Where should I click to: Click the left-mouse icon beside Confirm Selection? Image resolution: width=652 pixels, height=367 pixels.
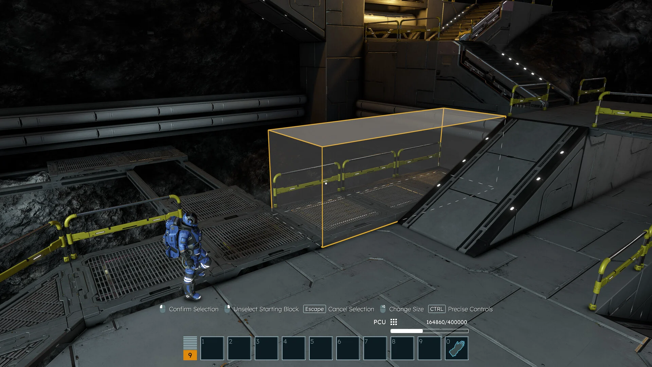click(x=162, y=309)
